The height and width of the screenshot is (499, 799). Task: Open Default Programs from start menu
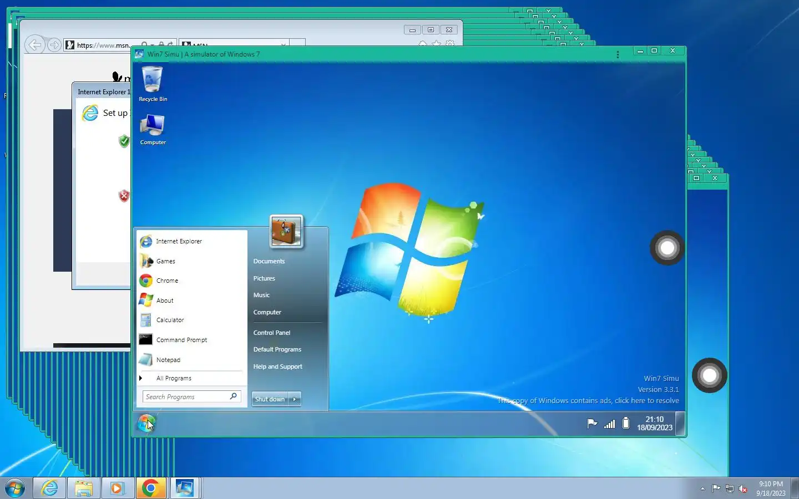[x=277, y=349]
